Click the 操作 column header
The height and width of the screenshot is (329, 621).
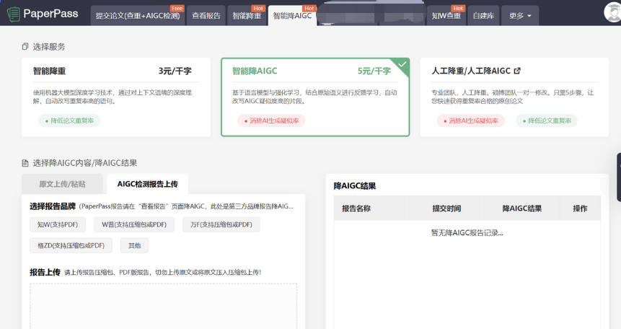[x=580, y=209]
